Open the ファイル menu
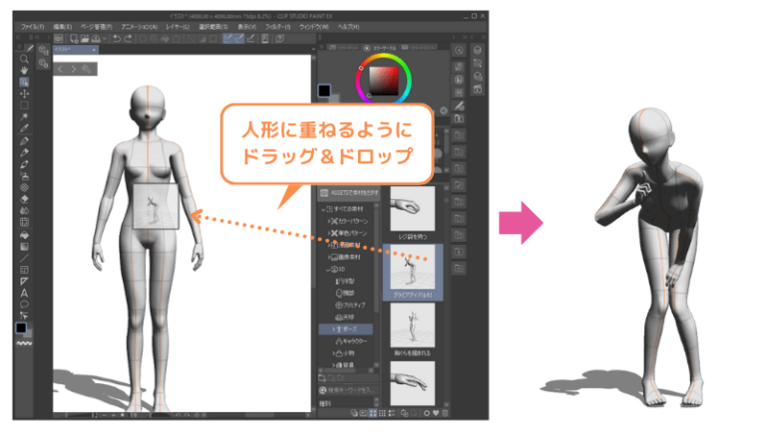This screenshot has height=434, width=766. (33, 25)
